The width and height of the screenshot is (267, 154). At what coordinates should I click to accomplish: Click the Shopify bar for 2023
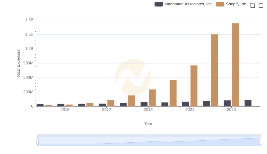click(x=235, y=65)
